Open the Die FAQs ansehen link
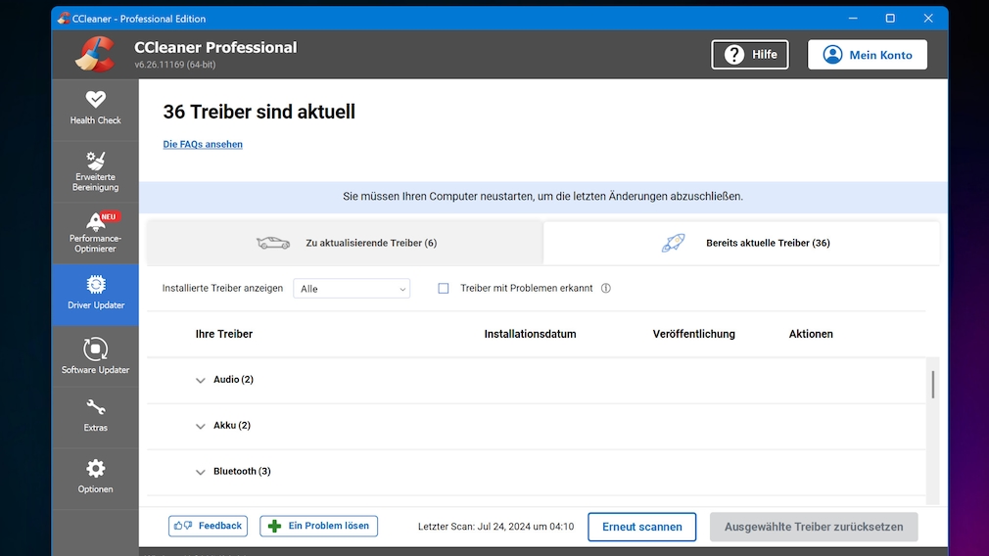The image size is (989, 556). pos(203,144)
